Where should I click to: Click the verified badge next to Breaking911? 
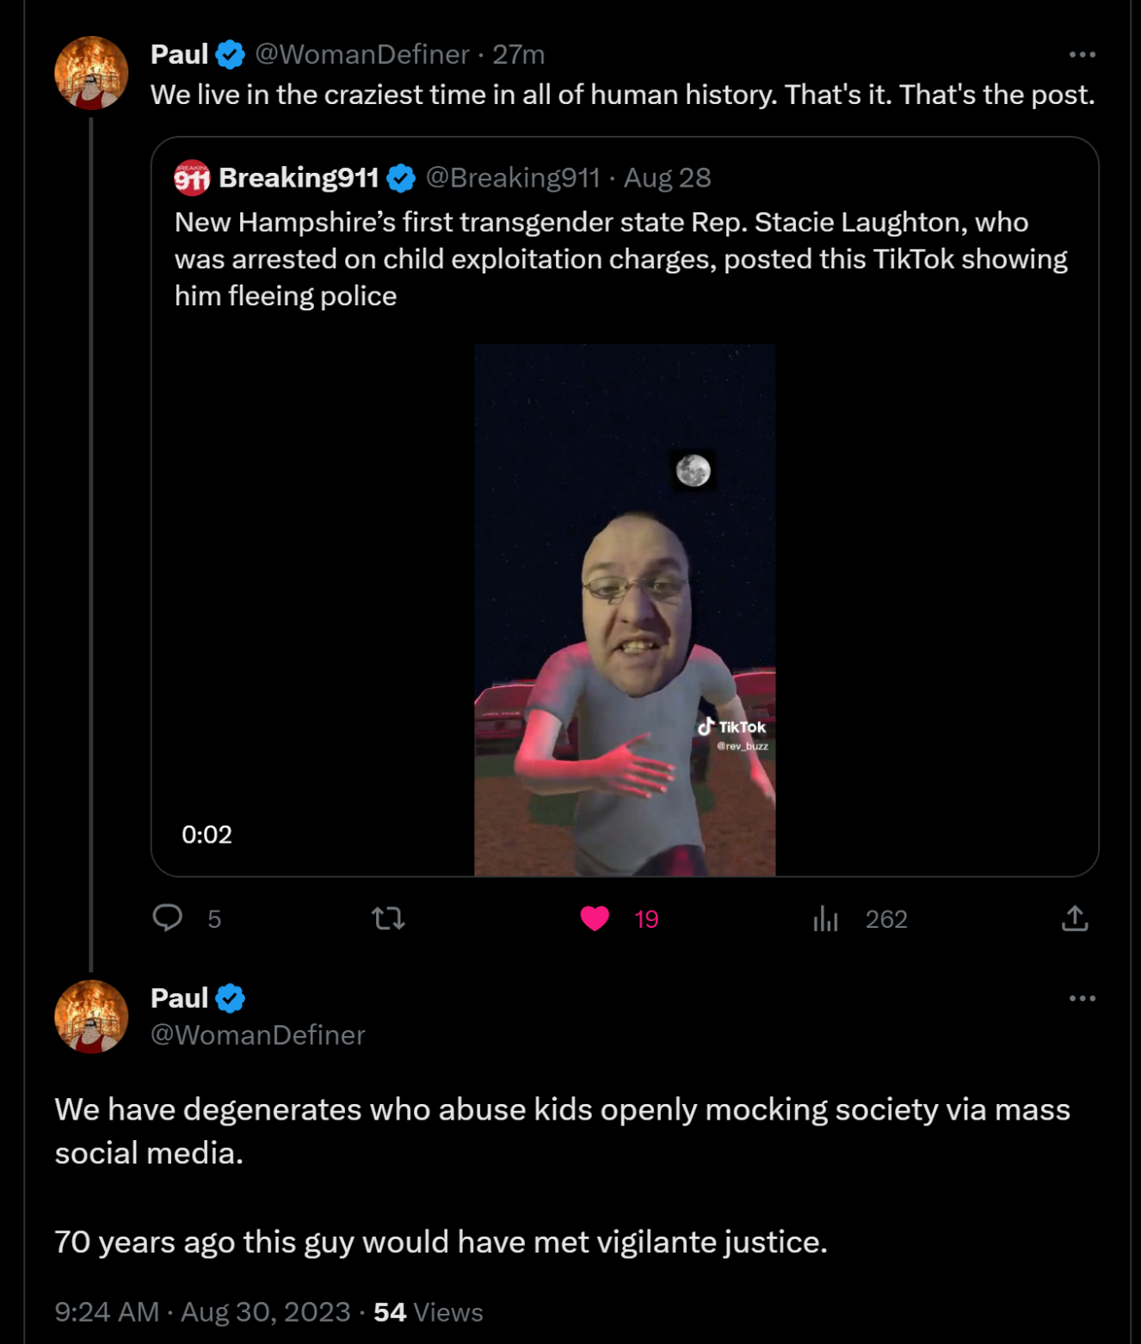(401, 178)
